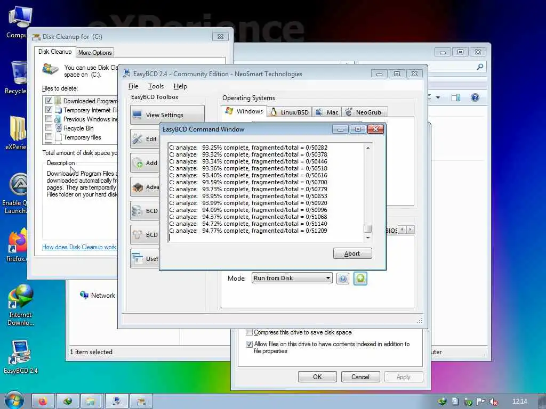Click the command window scrollbar up arrow
The width and height of the screenshot is (546, 409).
(368, 148)
